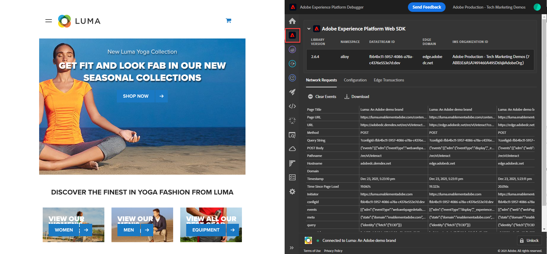Open the EQUIPMENT category button
Image resolution: width=547 pixels, height=254 pixels.
pos(206,230)
